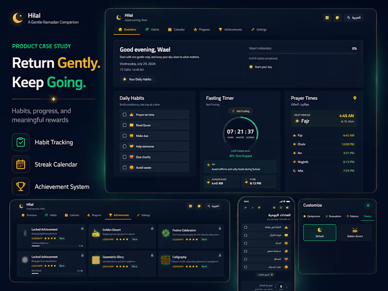The width and height of the screenshot is (388, 291).
Task: Click the Calligraphy achievement thumbnail
Action: pyautogui.click(x=165, y=260)
